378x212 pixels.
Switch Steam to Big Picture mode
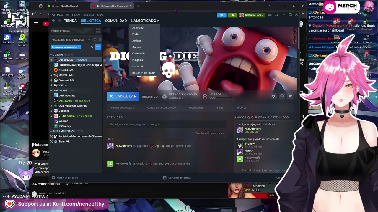(276, 15)
